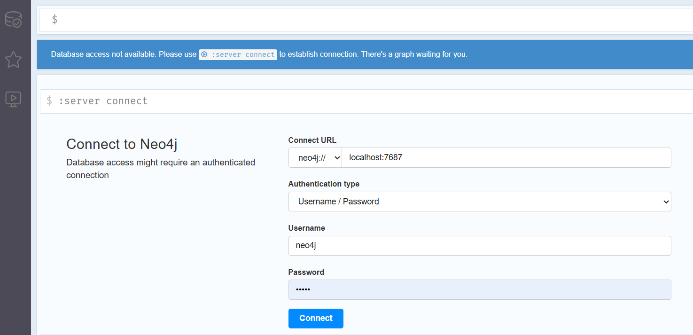Run the ":server connect" chip in the banner
Viewport: 693px width, 335px height.
tap(238, 55)
